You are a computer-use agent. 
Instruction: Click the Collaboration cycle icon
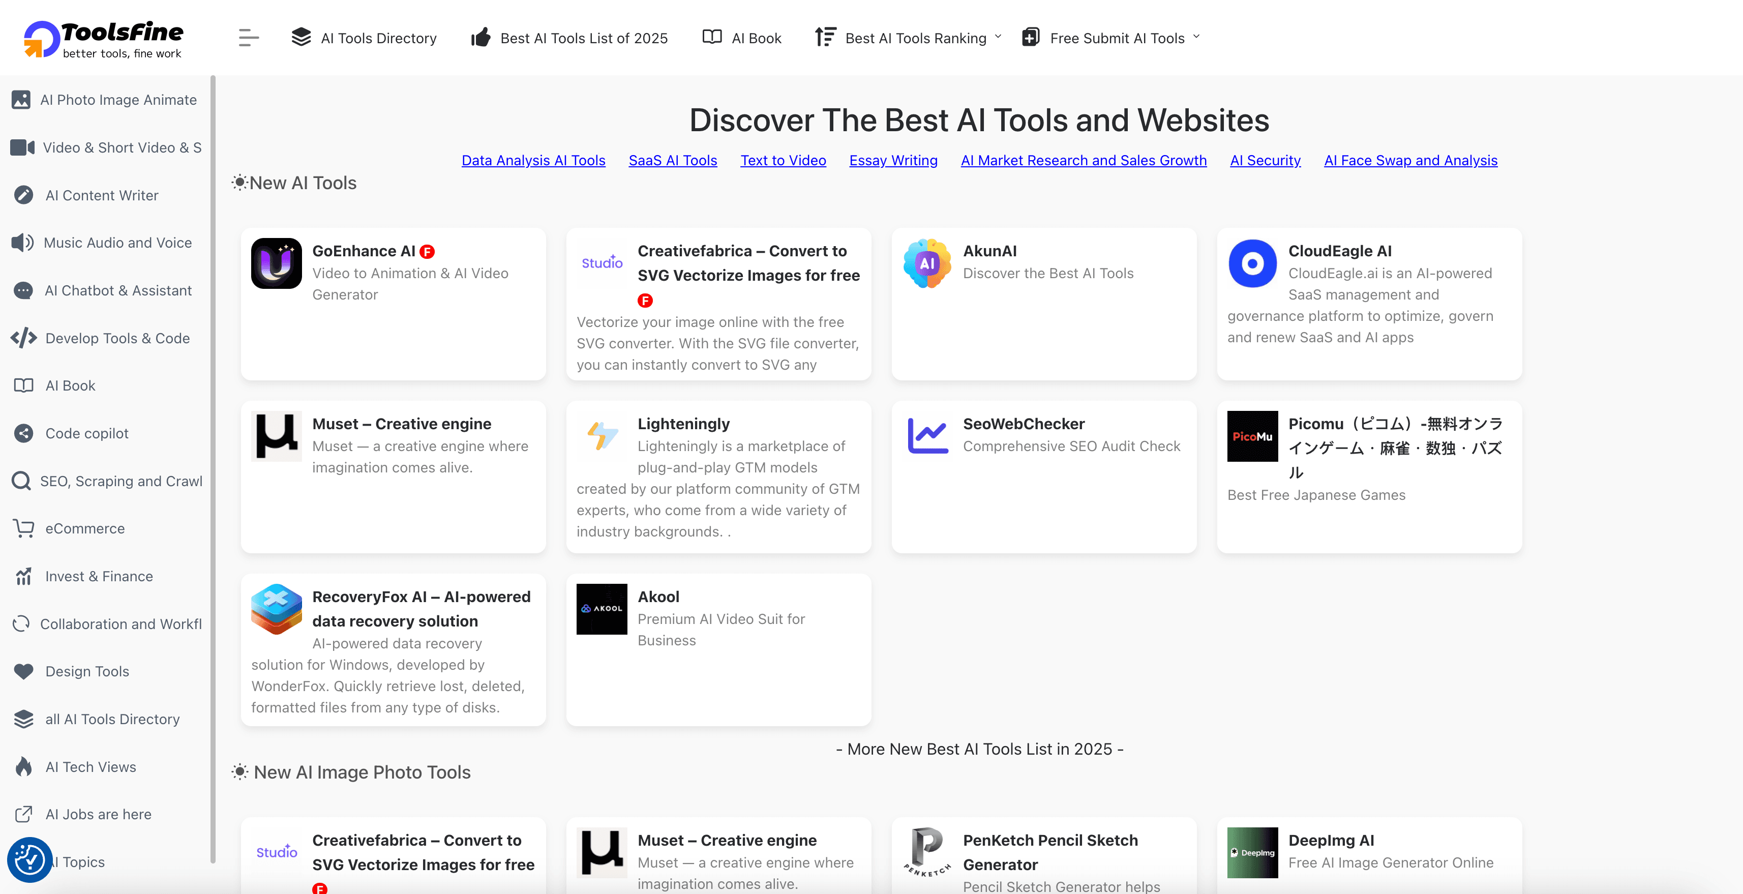point(21,624)
